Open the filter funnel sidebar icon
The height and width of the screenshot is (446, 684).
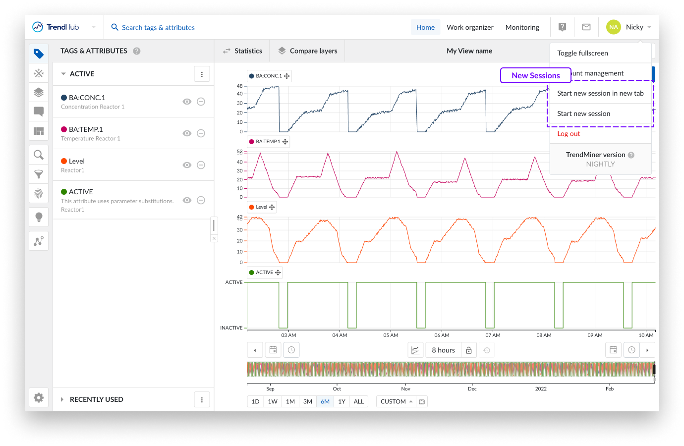point(39,174)
